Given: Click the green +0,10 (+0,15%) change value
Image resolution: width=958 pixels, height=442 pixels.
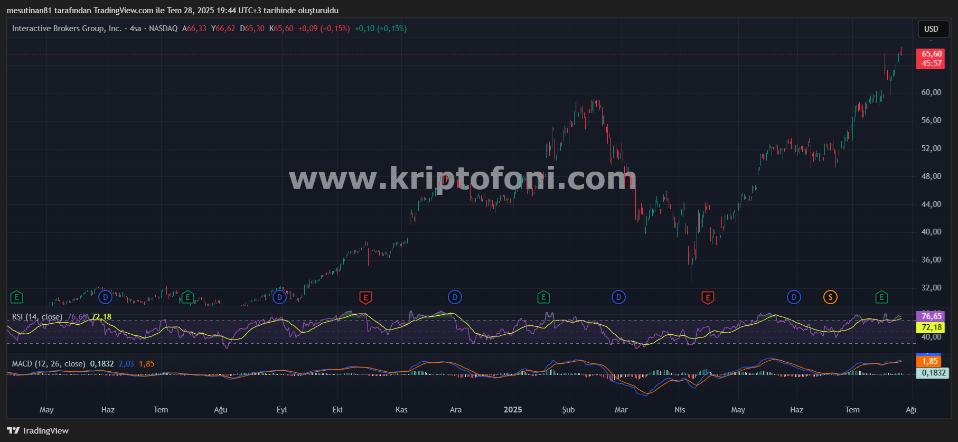Looking at the screenshot, I should (x=381, y=29).
